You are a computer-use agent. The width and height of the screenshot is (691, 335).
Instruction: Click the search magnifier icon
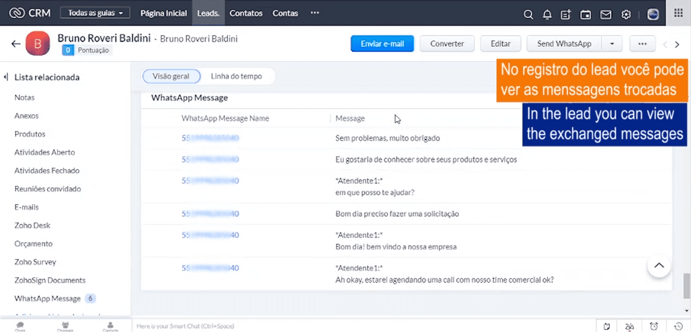528,14
